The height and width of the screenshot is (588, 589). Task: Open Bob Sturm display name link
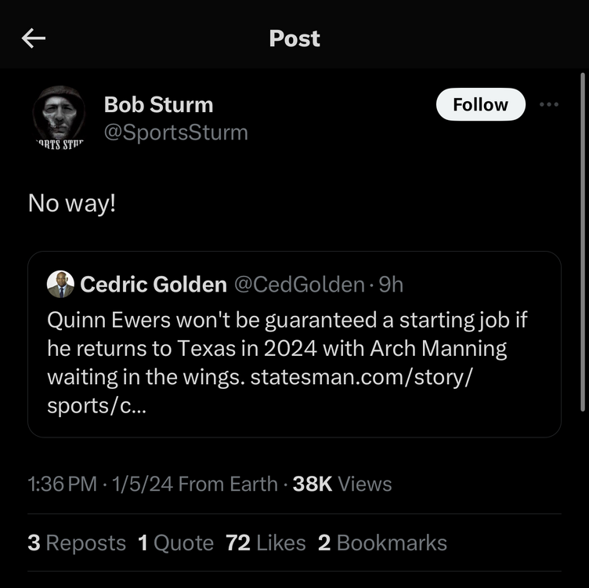(158, 104)
